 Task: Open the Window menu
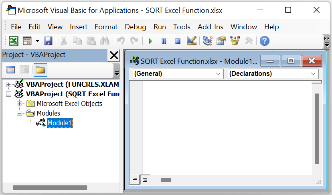(x=244, y=27)
